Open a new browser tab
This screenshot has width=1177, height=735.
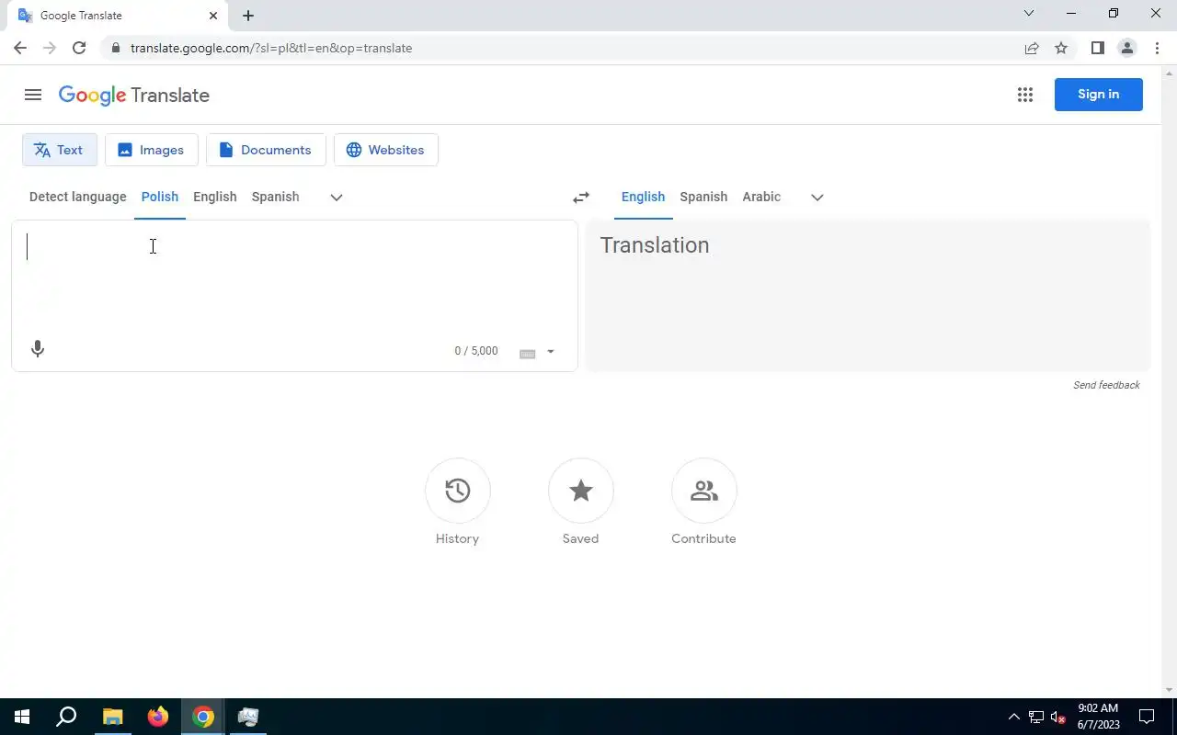(248, 16)
